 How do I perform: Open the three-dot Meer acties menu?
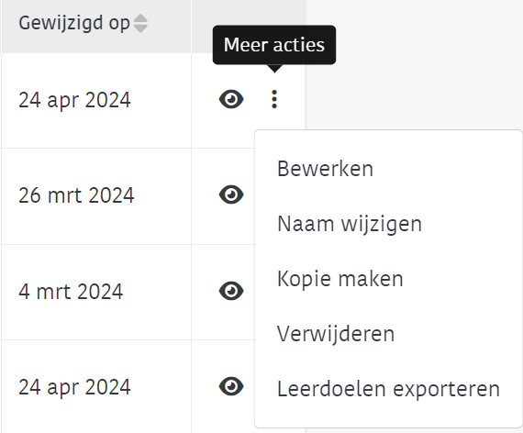[274, 99]
